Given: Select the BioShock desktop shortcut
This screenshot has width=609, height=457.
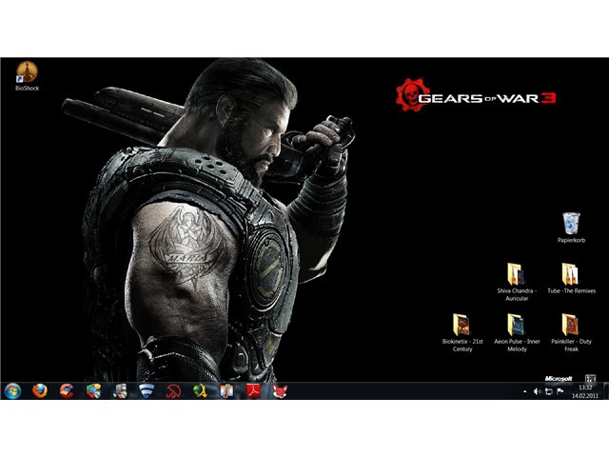Looking at the screenshot, I should [x=27, y=76].
